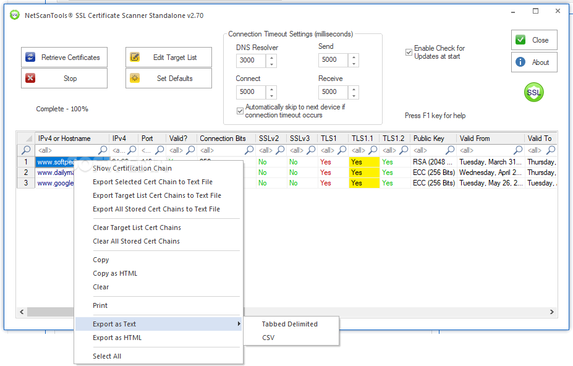The image size is (573, 366).
Task: Click the Edit Target List pencil icon
Action: pyautogui.click(x=135, y=57)
